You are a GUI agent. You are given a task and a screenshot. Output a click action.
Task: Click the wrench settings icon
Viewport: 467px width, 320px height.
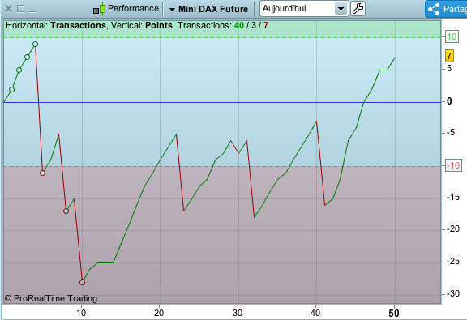pos(358,9)
